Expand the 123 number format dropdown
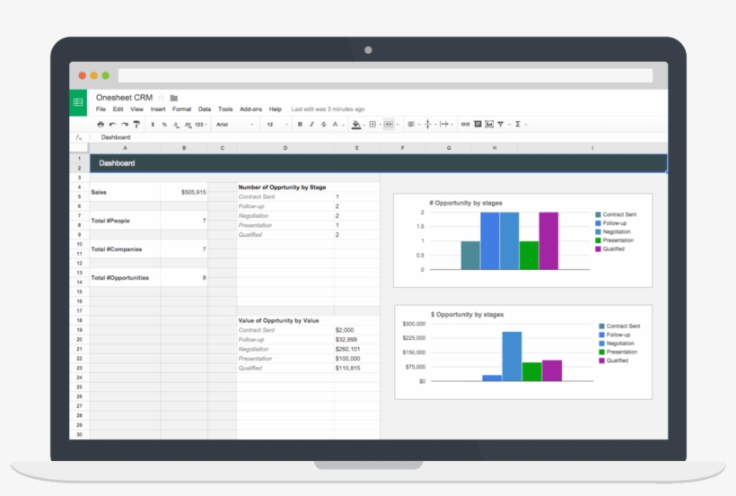This screenshot has height=496, width=736. point(201,125)
